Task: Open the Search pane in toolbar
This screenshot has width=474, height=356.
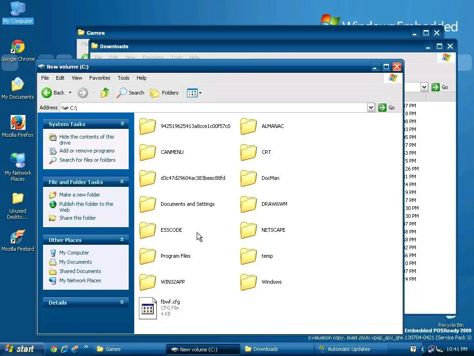Action: (131, 93)
